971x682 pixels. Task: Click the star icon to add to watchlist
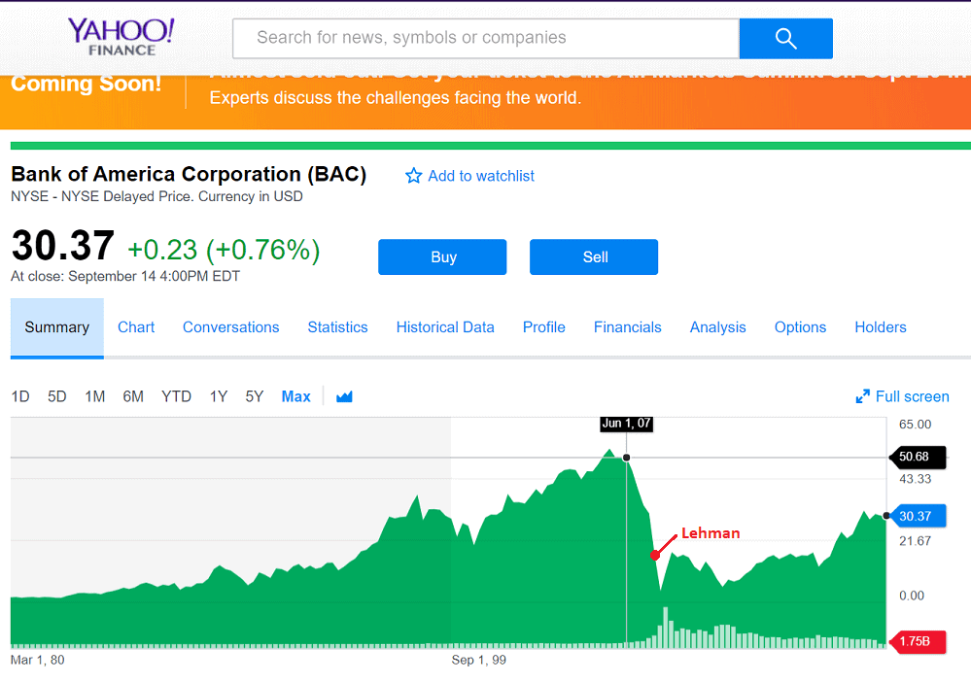click(414, 176)
